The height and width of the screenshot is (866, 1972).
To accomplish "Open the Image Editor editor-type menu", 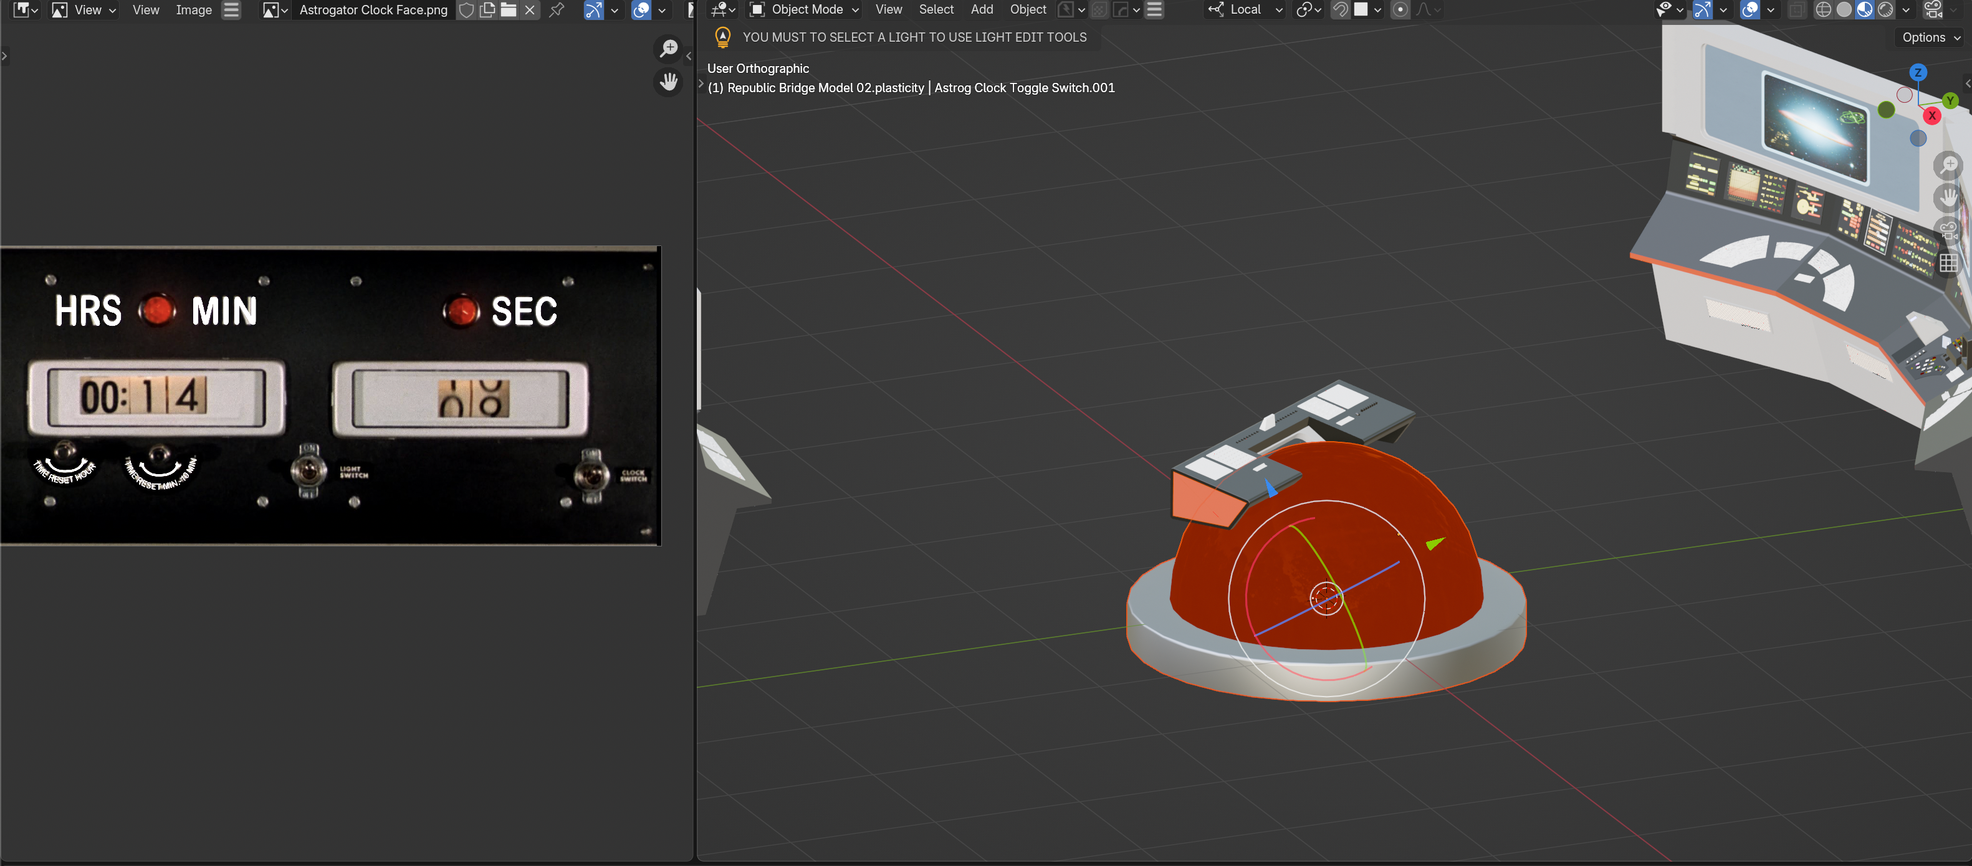I will [x=26, y=10].
